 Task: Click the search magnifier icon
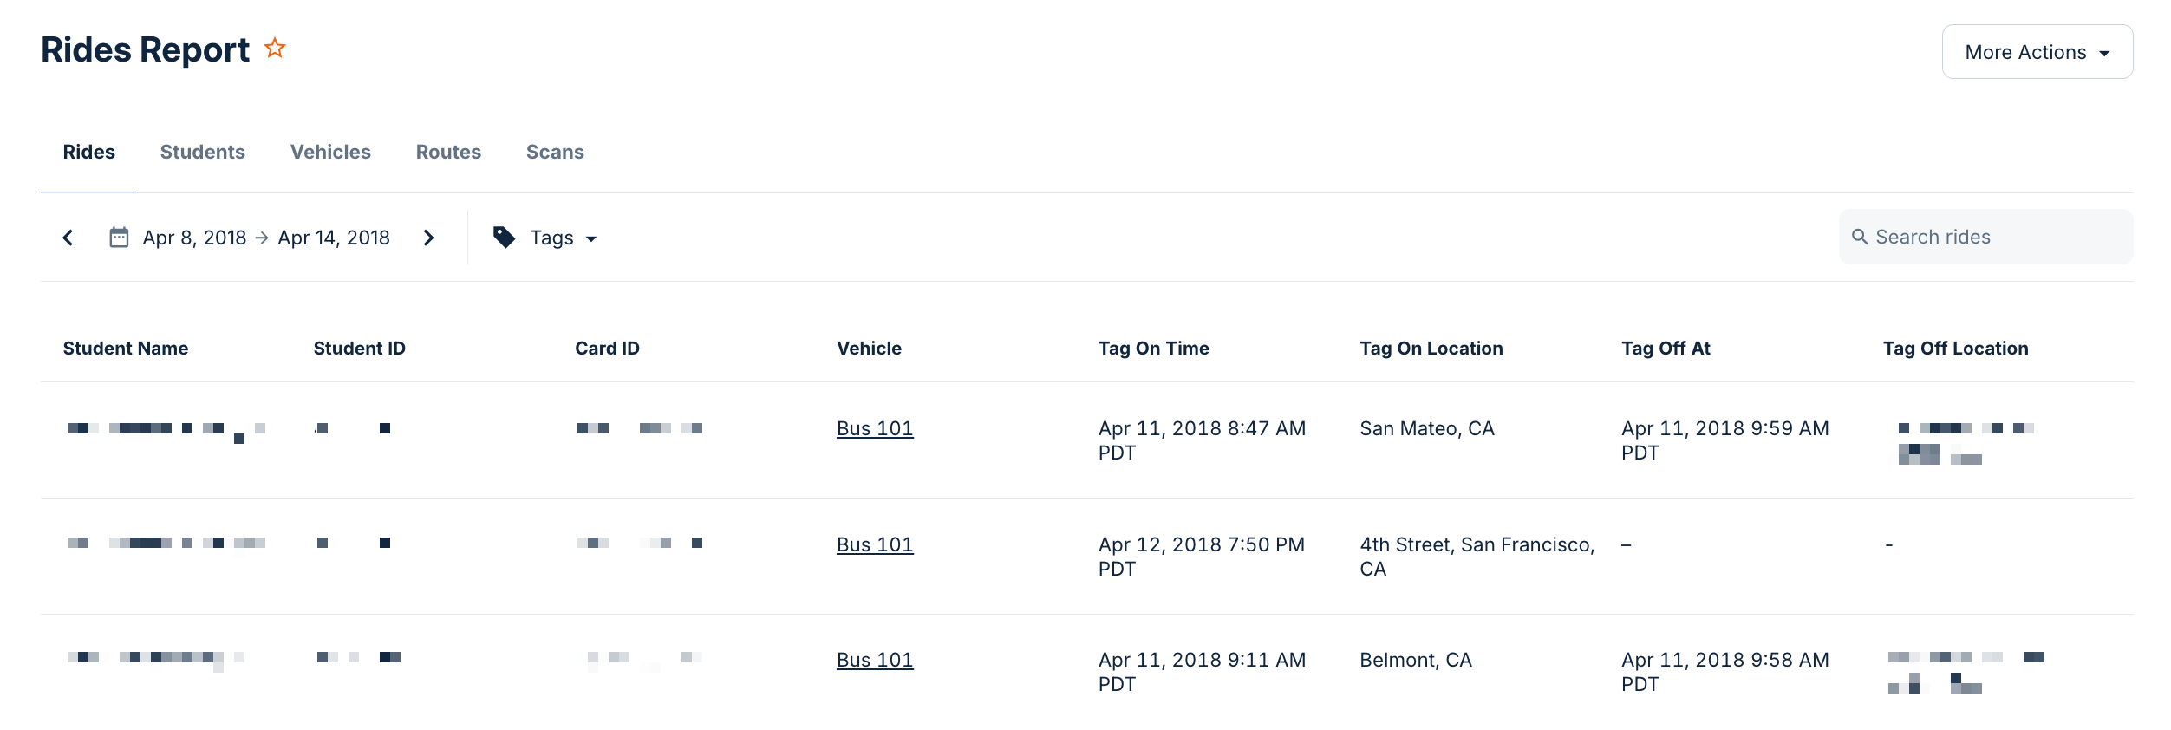[x=1860, y=237]
